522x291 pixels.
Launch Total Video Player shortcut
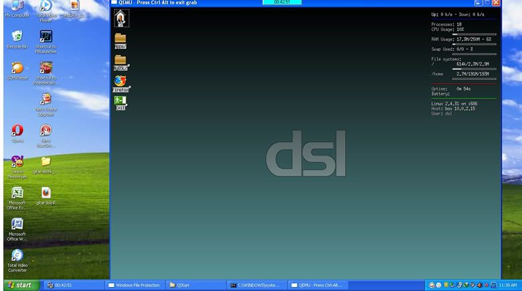click(x=46, y=11)
